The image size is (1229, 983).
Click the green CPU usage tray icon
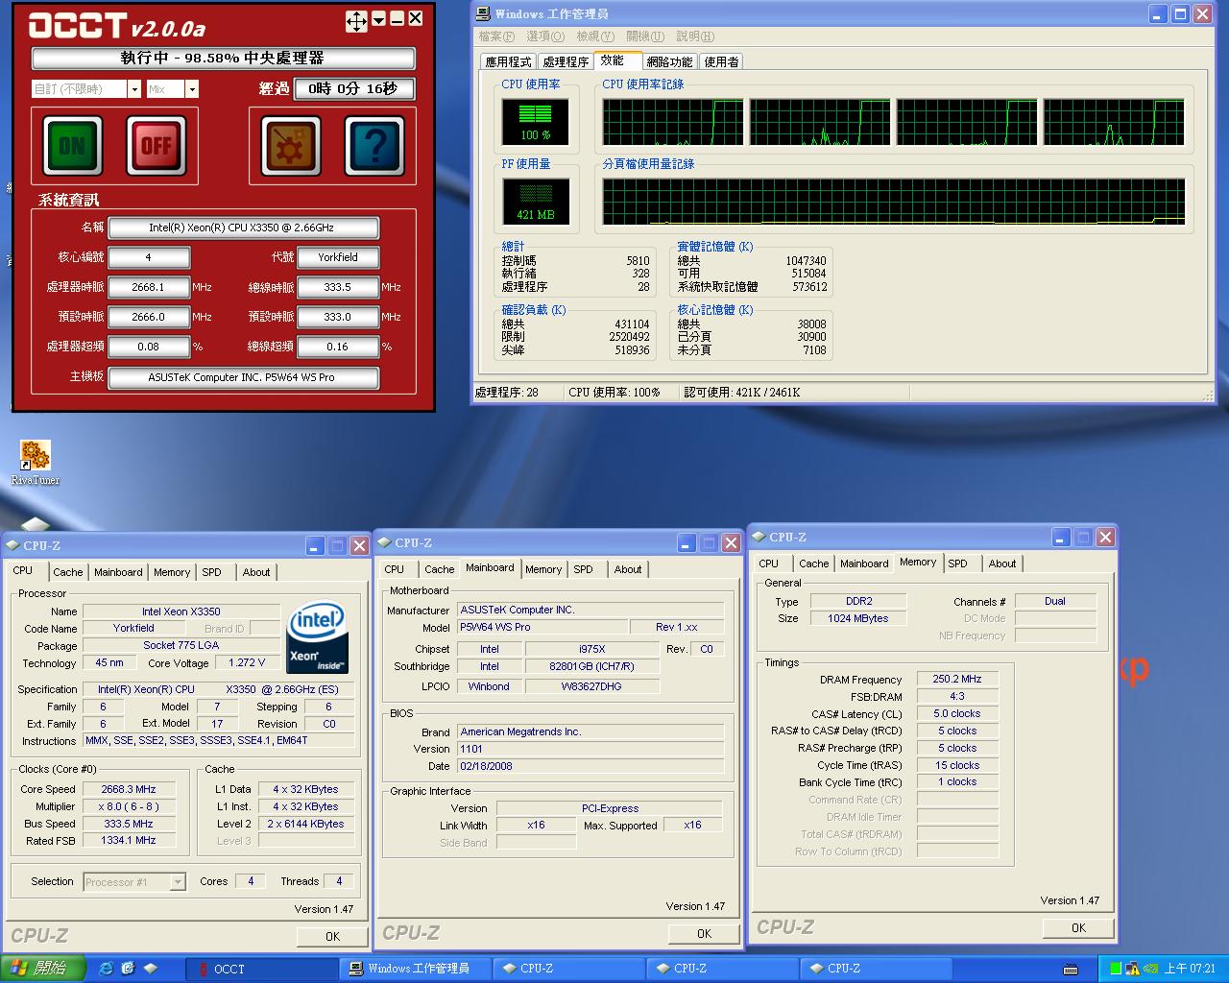pyautogui.click(x=1115, y=970)
